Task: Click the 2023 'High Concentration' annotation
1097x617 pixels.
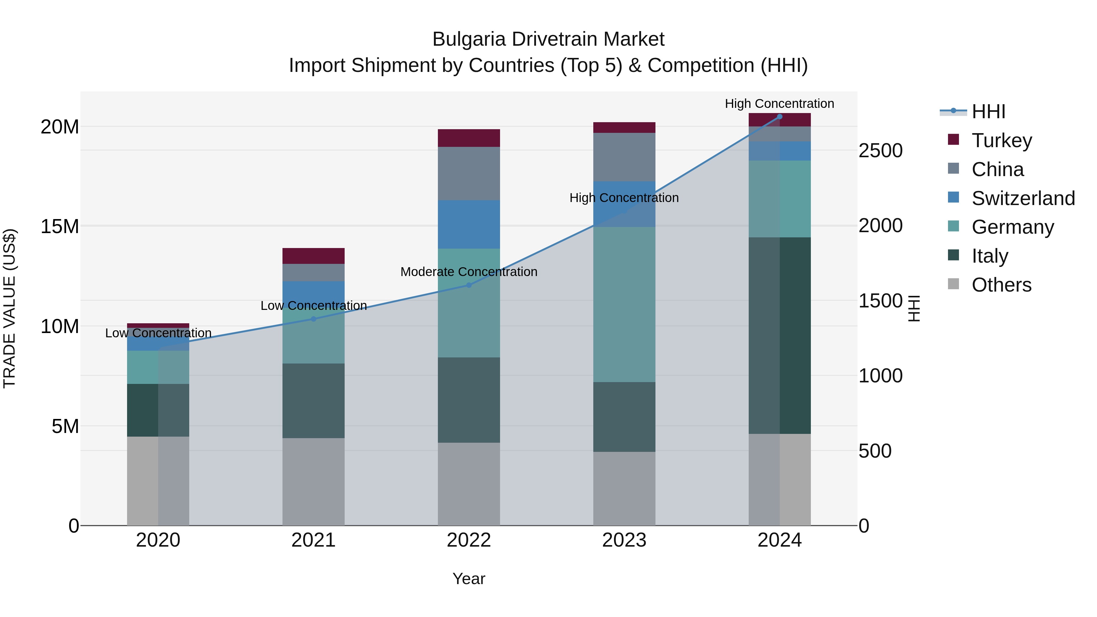Action: (x=624, y=198)
